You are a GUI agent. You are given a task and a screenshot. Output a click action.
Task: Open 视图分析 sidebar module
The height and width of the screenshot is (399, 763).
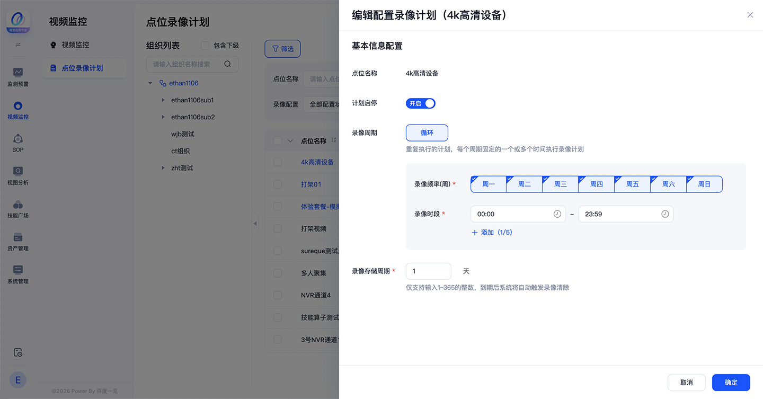(x=18, y=175)
